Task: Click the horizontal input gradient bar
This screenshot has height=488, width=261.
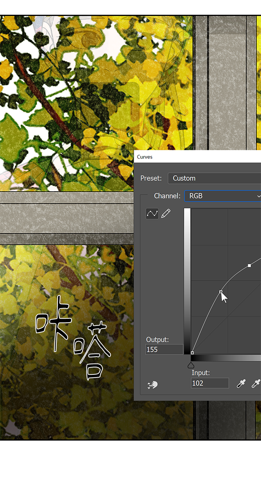Action: [x=226, y=358]
